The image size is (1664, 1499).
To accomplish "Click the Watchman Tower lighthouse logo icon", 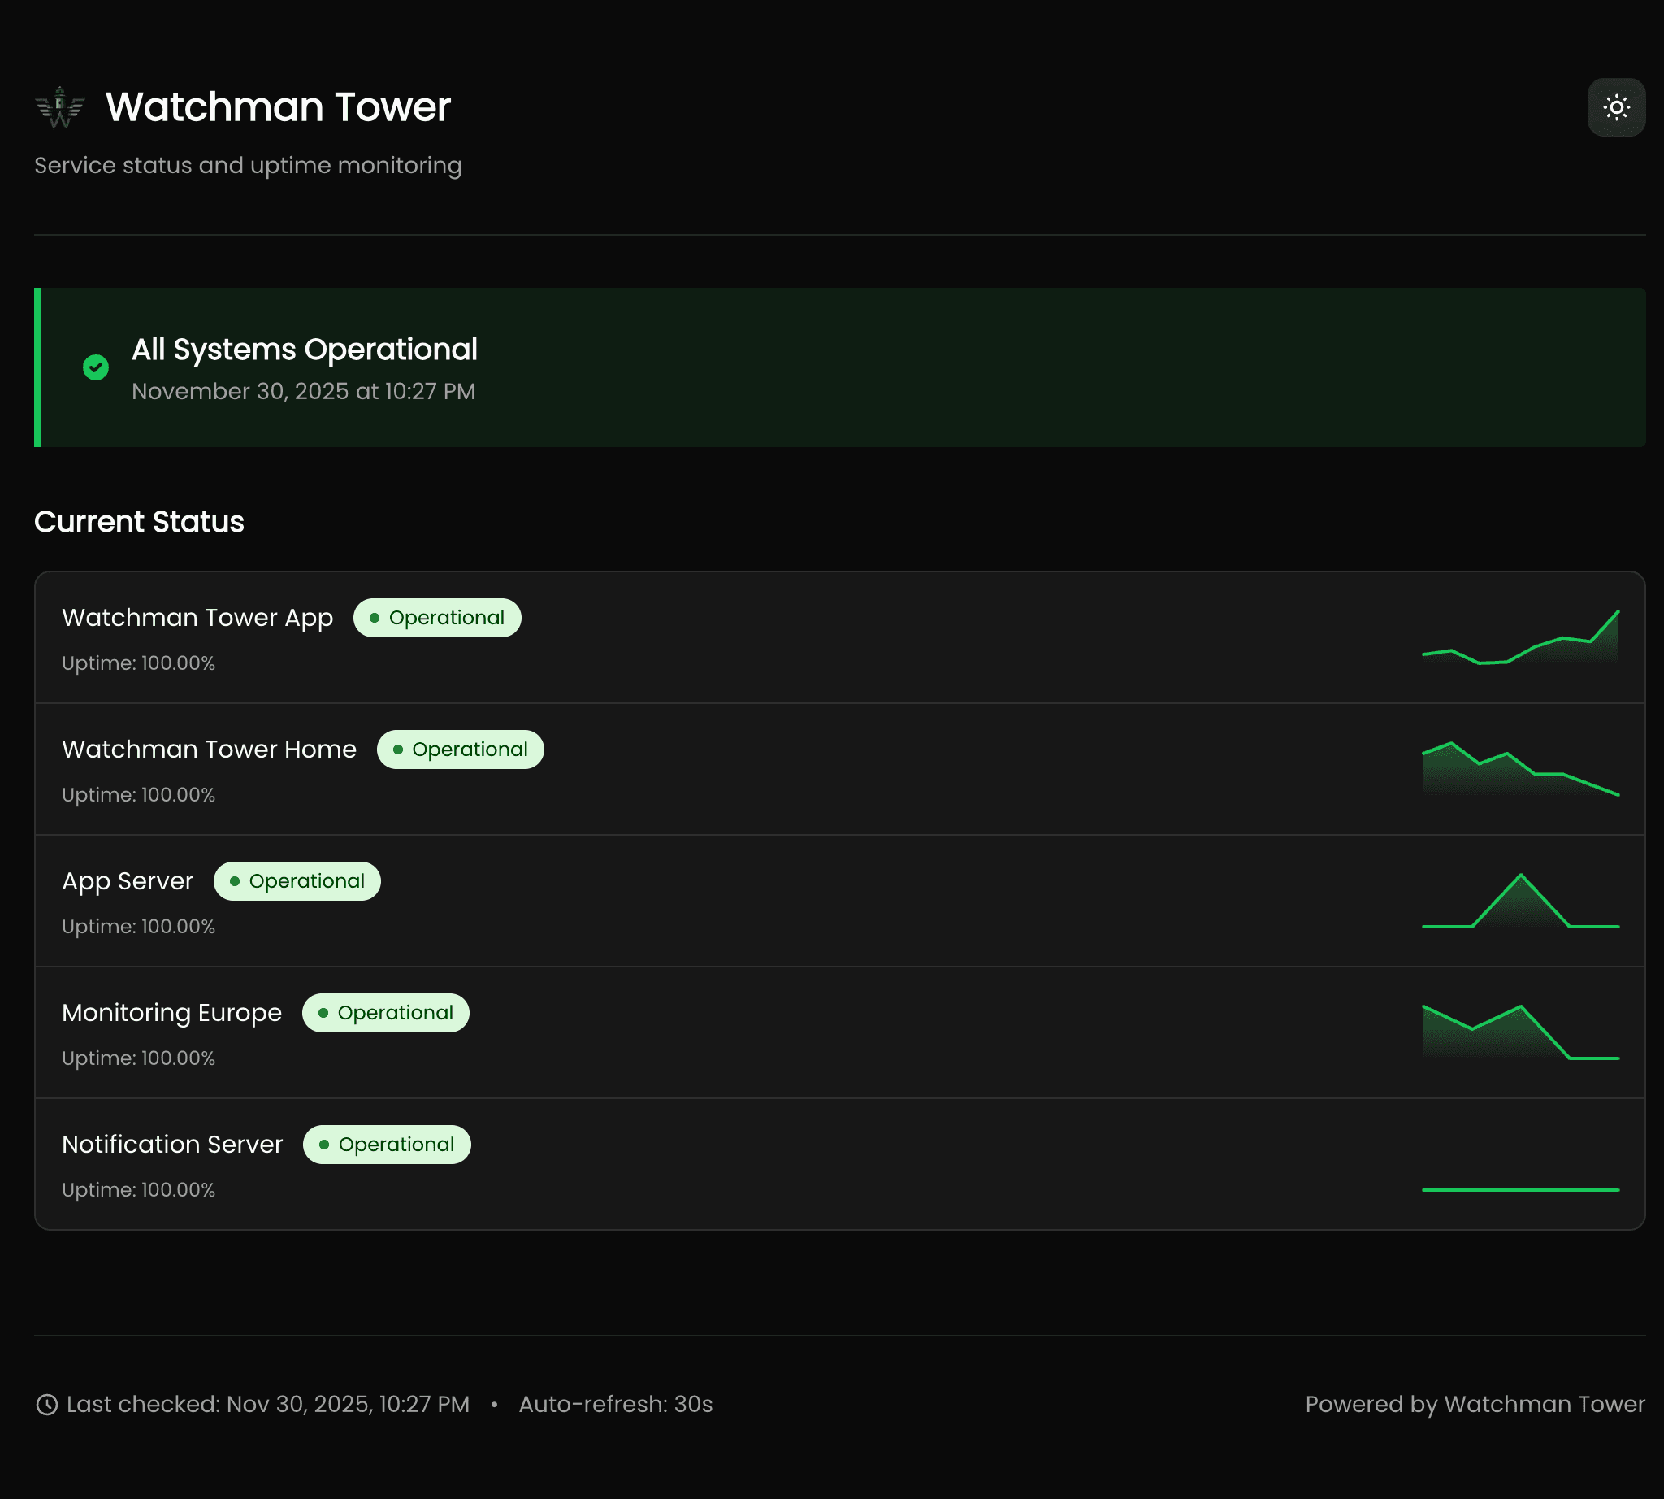I will pos(58,106).
